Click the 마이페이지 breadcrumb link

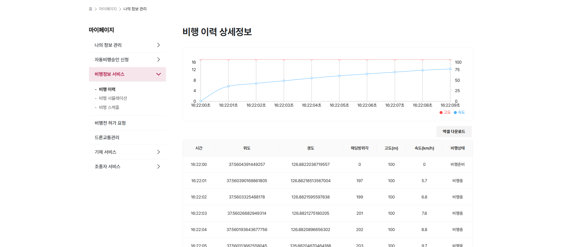(108, 9)
